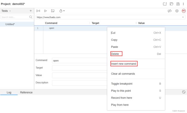The width and height of the screenshot is (187, 113).
Task: Choose Delete from context menu
Action: [x=136, y=54]
